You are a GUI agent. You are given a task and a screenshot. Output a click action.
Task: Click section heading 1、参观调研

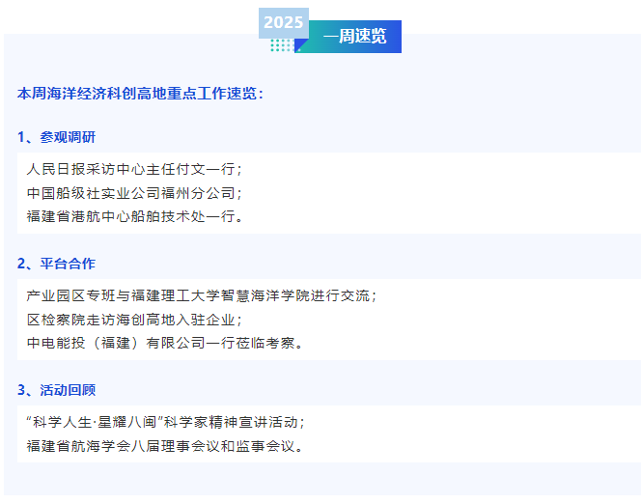click(x=56, y=137)
